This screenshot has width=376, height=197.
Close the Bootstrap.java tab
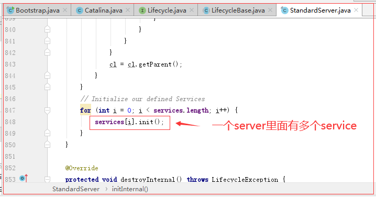65,10
